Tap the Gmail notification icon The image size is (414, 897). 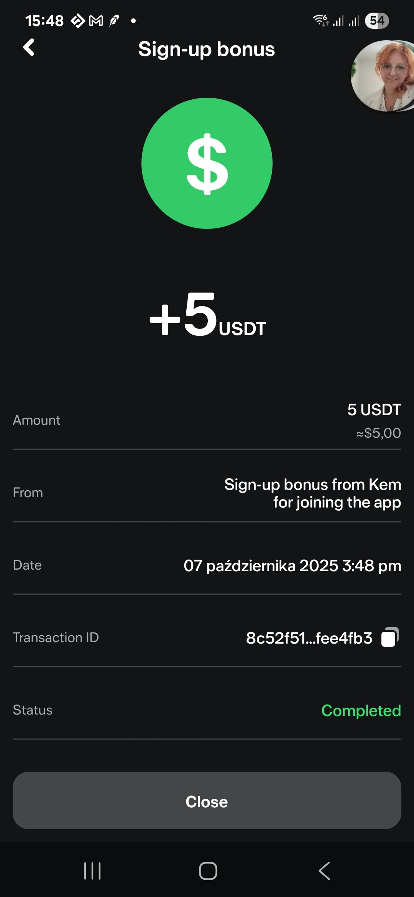(x=96, y=21)
